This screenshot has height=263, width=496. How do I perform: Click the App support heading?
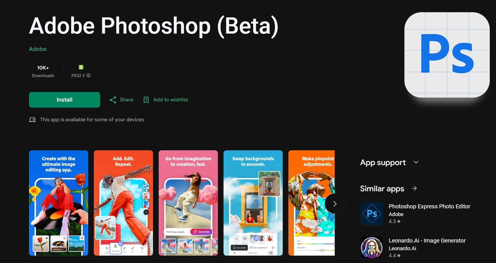(383, 163)
